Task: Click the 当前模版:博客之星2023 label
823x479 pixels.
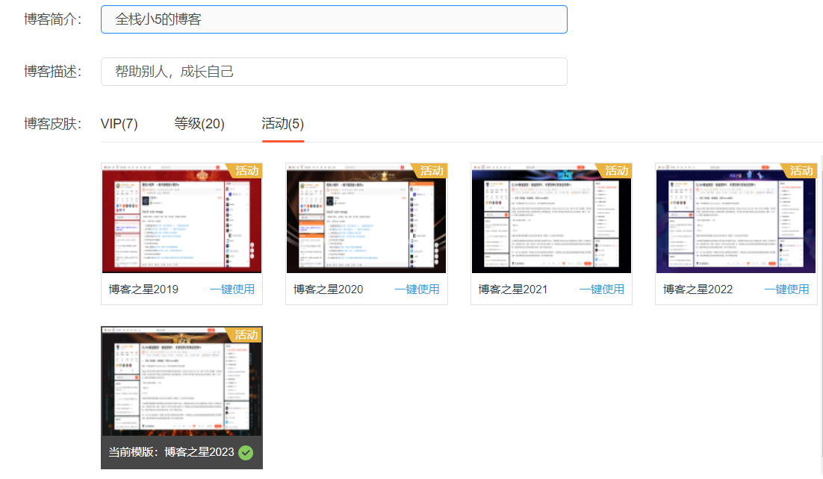Action: pyautogui.click(x=171, y=452)
